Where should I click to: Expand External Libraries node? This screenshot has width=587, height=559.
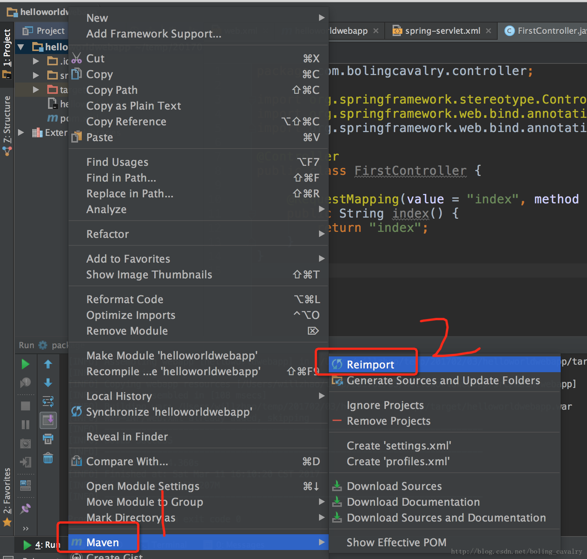(21, 132)
